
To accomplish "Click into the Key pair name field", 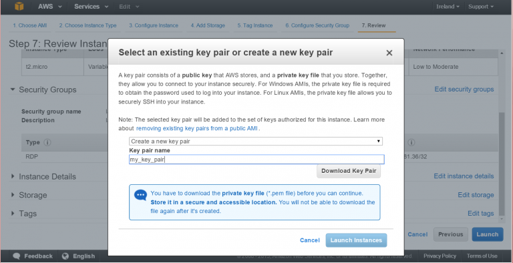I will pyautogui.click(x=256, y=160).
